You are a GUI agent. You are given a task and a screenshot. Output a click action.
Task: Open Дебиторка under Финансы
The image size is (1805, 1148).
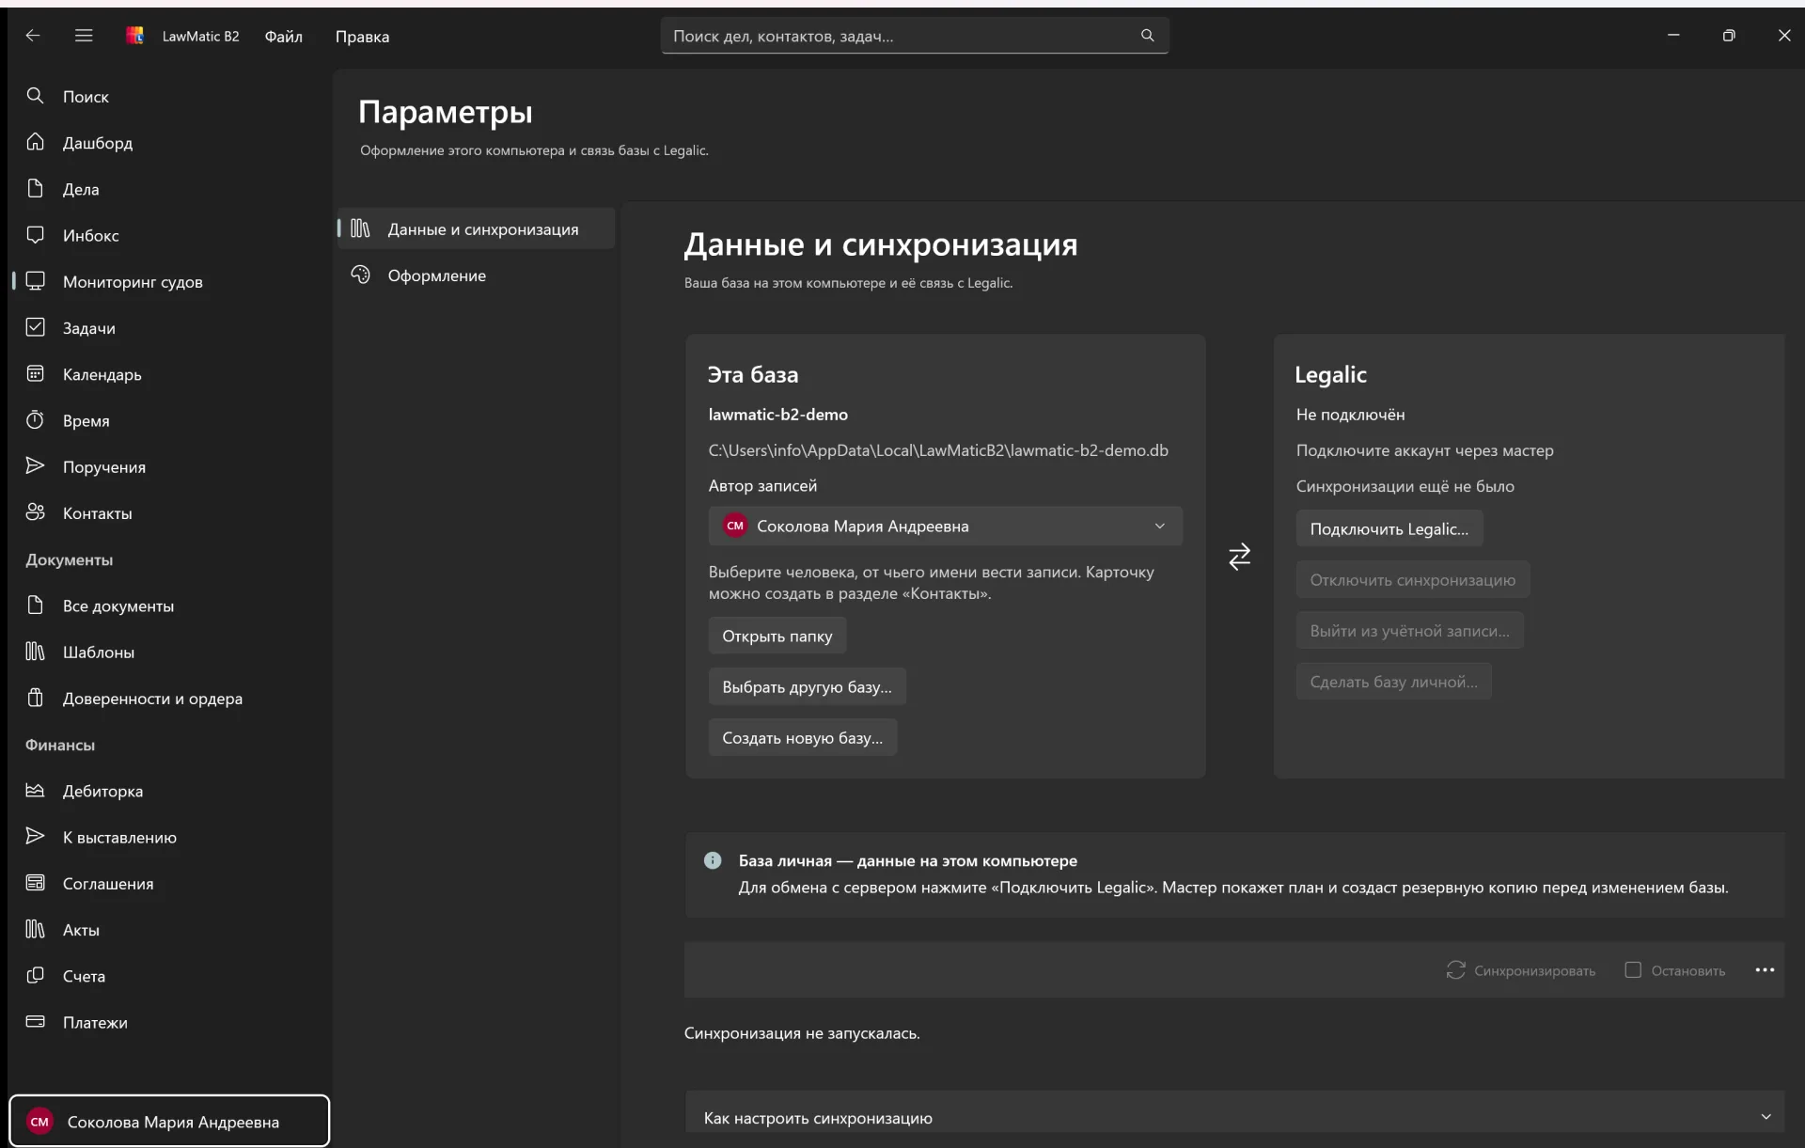(x=169, y=791)
